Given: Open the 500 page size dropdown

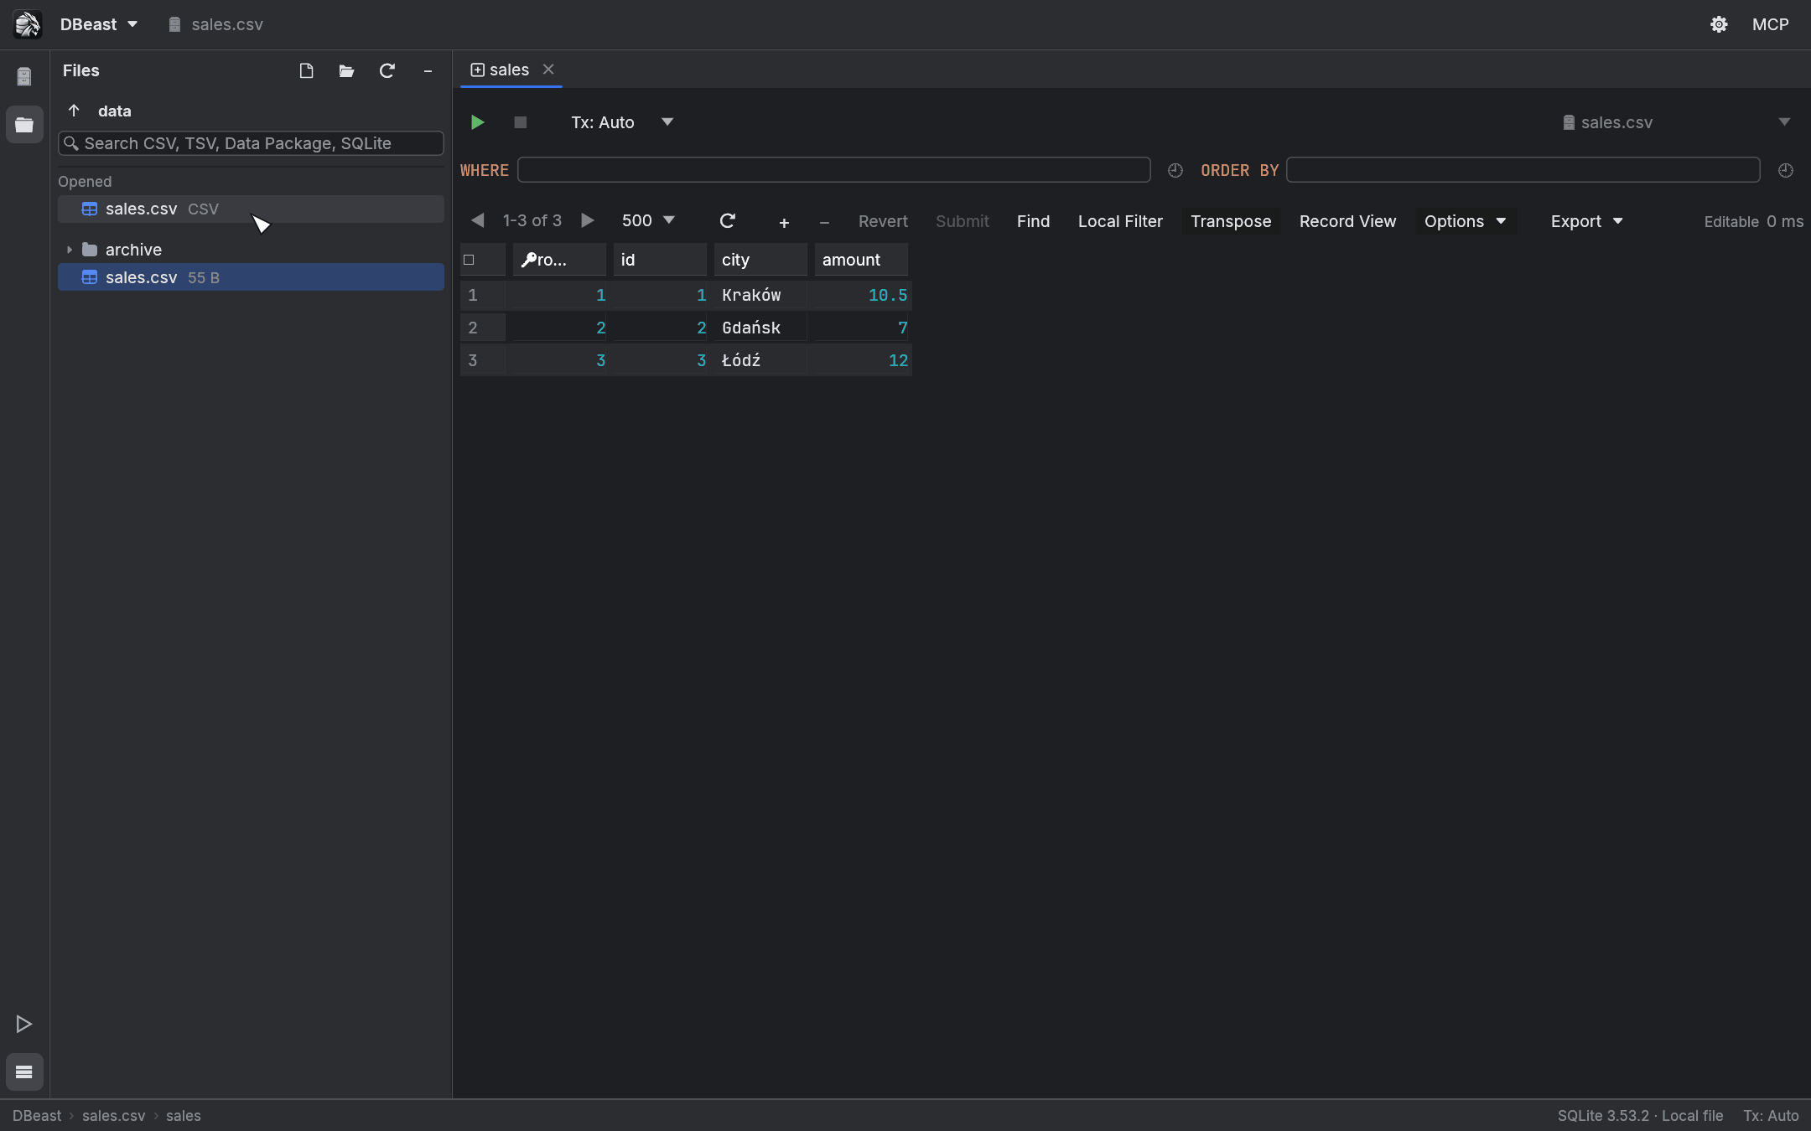Looking at the screenshot, I should [648, 221].
